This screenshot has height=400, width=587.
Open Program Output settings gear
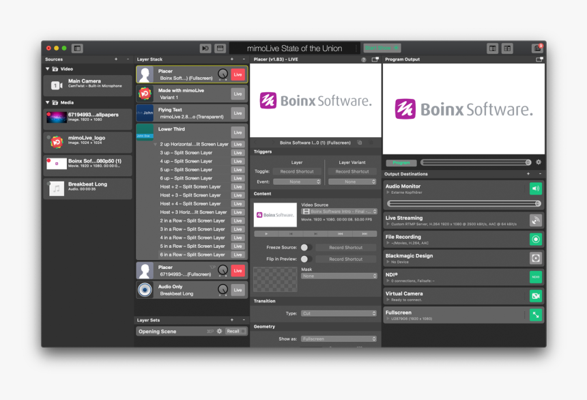pos(539,162)
